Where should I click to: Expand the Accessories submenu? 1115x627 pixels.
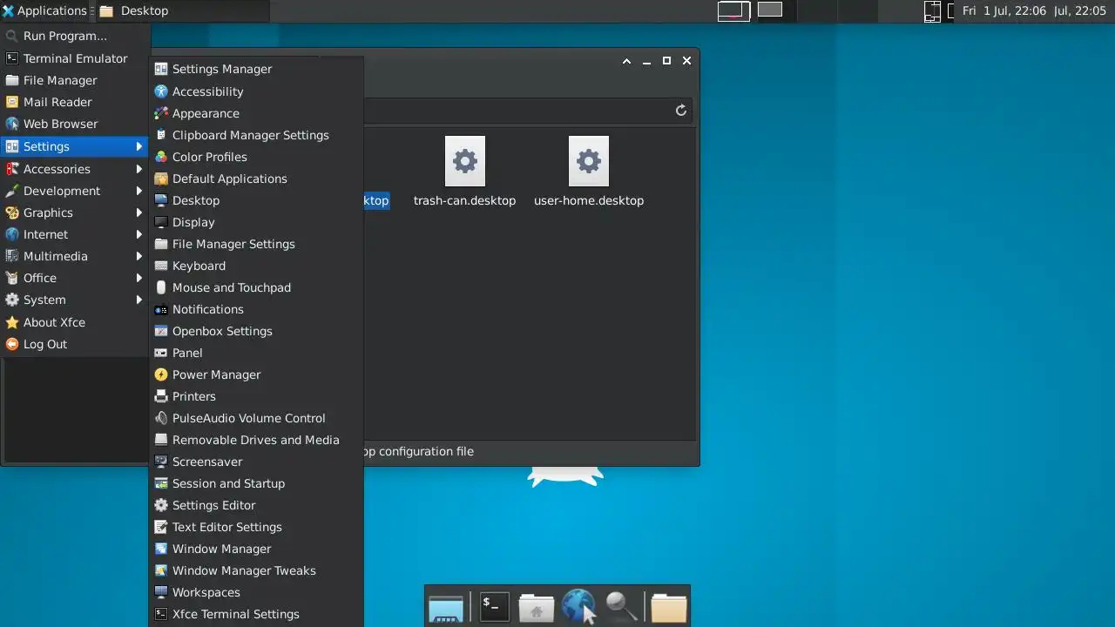pos(75,169)
